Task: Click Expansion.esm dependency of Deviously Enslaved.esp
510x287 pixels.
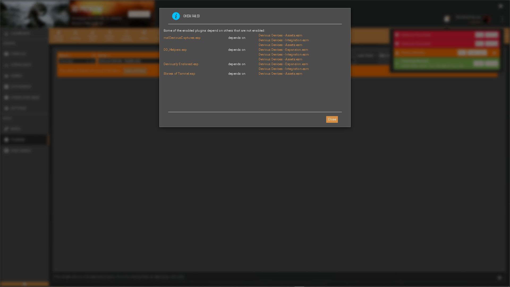Action: (283, 64)
